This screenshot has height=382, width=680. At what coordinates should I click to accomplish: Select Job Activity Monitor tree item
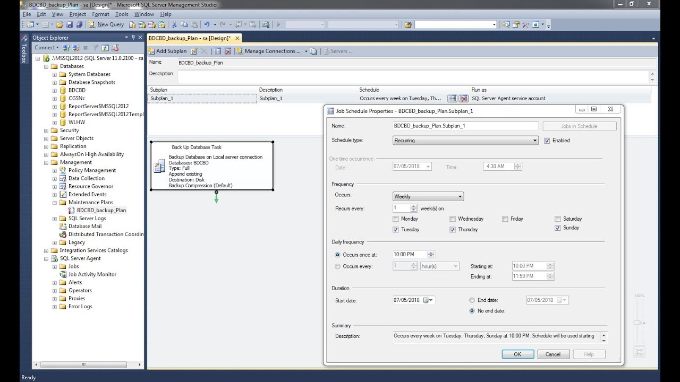coord(92,274)
